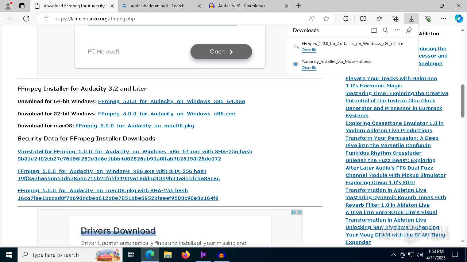The image size is (467, 262).
Task: Click the Drivers Download ad headline
Action: coord(118,231)
